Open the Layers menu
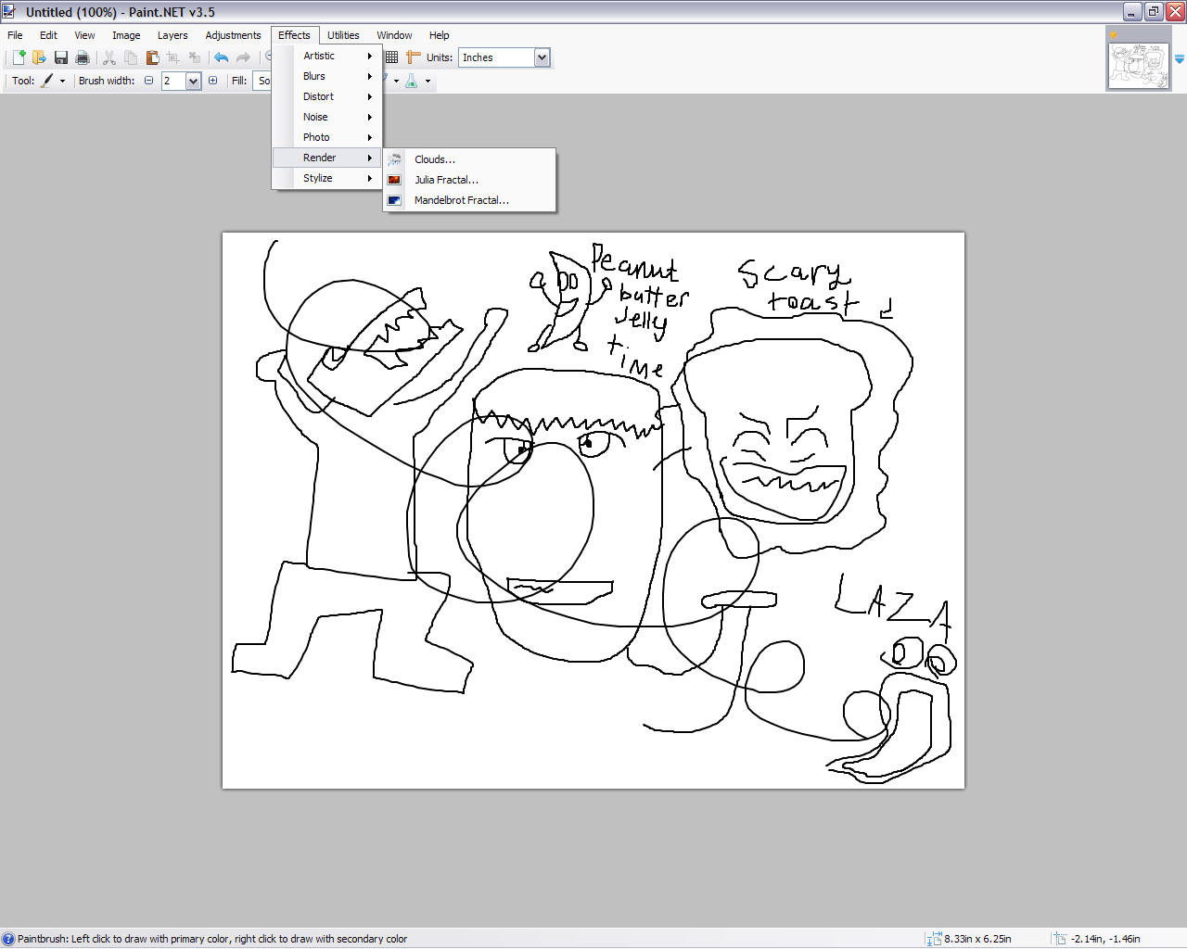 172,35
